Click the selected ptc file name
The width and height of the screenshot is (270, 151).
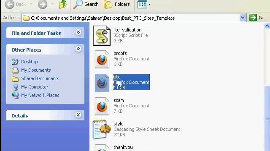pyautogui.click(x=117, y=77)
